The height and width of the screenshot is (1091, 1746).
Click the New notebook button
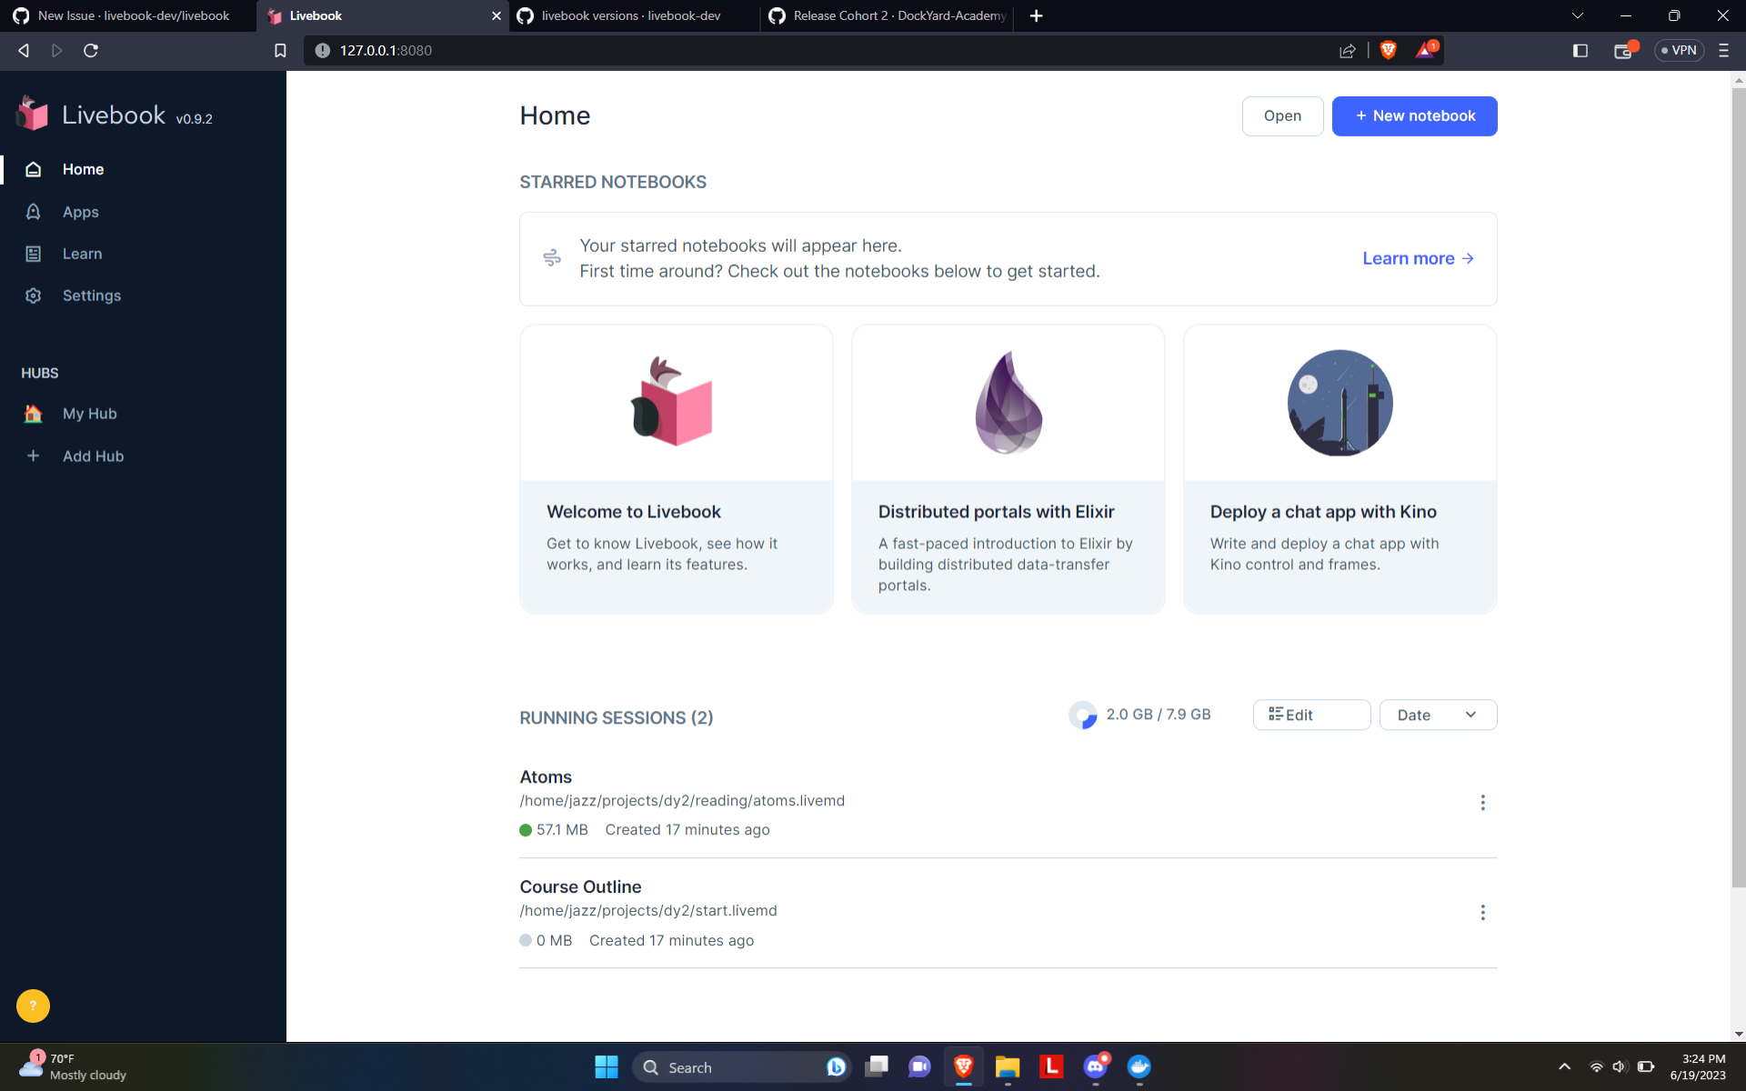pyautogui.click(x=1414, y=115)
